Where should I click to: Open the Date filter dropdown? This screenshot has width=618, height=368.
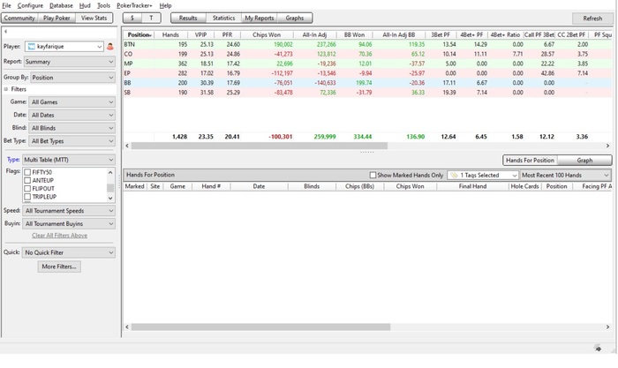tap(72, 115)
